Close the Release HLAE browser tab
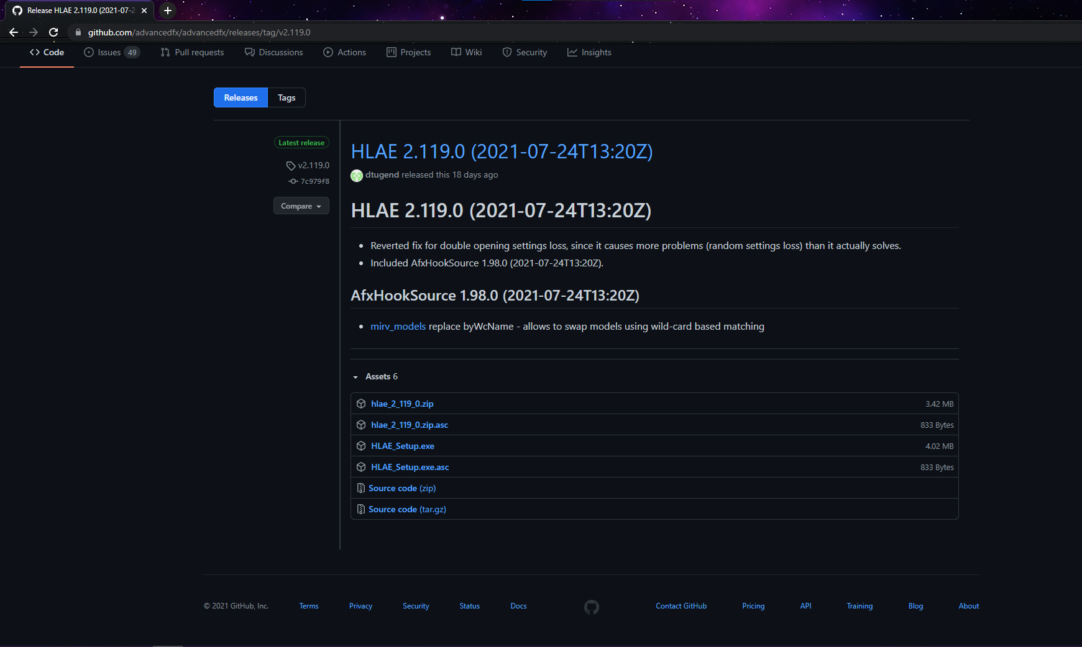 click(144, 11)
